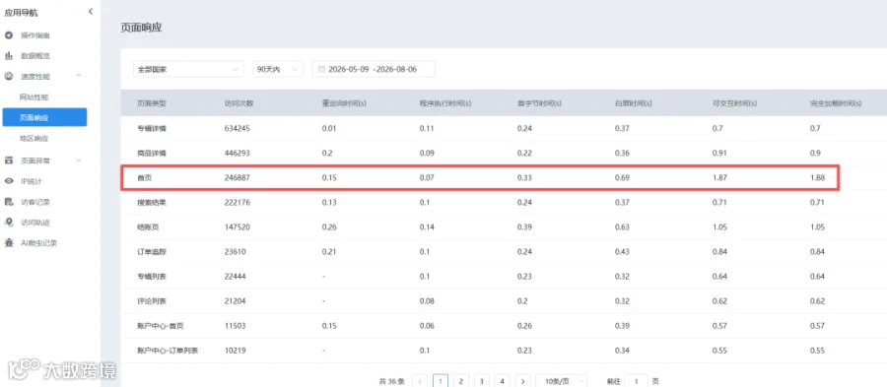Click the 速度性能 gauge icon
The height and width of the screenshot is (387, 887).
coord(9,76)
